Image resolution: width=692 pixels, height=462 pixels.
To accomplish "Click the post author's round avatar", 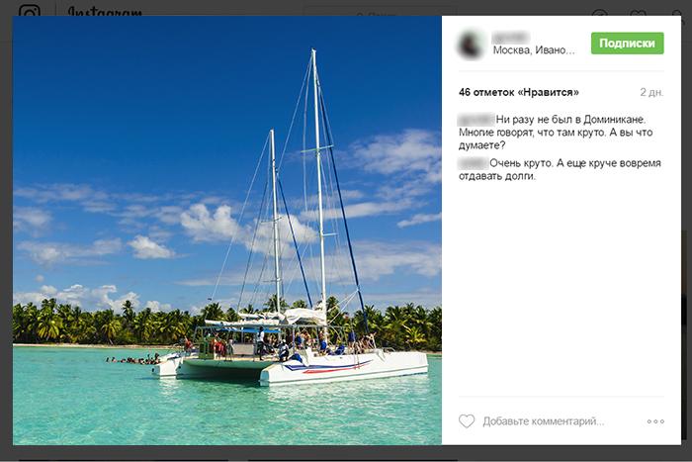I will (472, 44).
